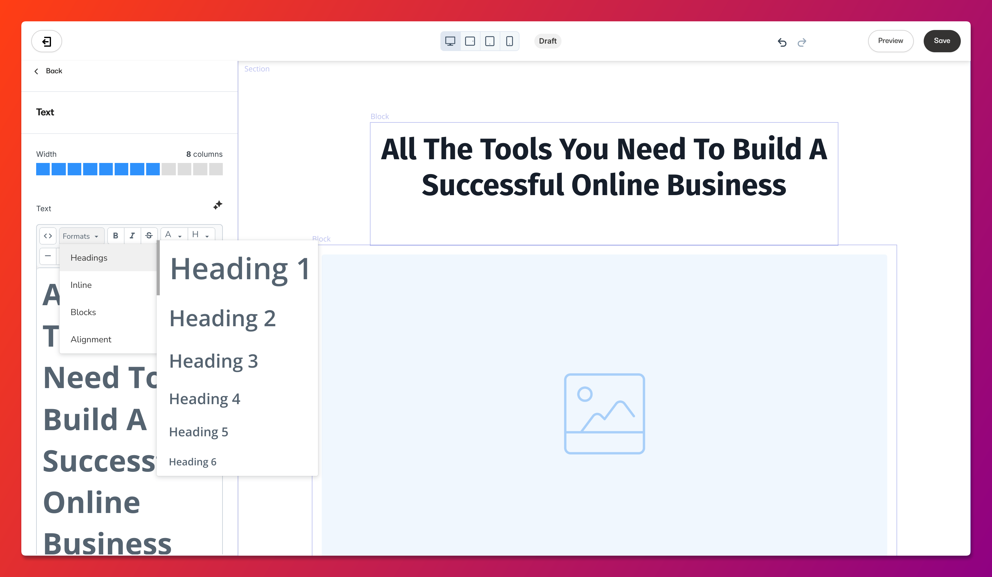Viewport: 992px width, 577px height.
Task: Open the Inline formats submenu
Action: point(108,285)
